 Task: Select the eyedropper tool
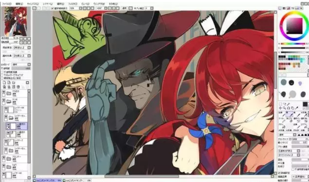click(x=297, y=108)
